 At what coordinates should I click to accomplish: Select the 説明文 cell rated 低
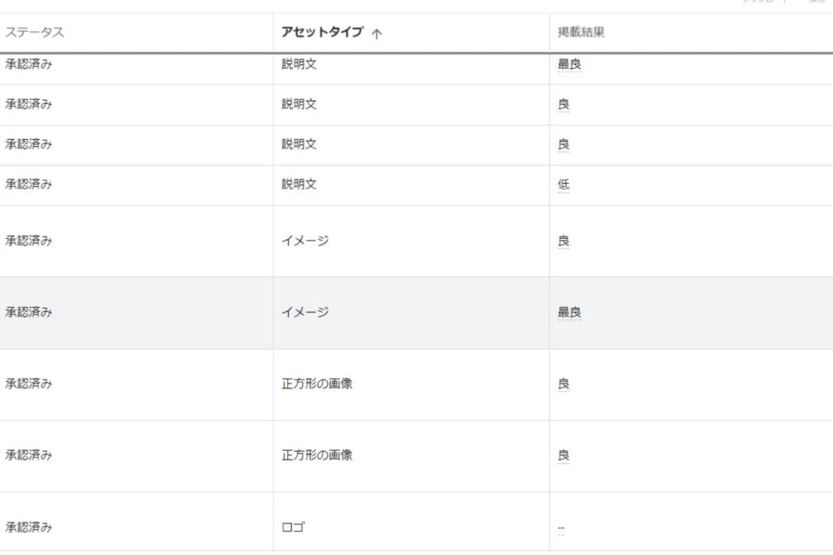299,184
